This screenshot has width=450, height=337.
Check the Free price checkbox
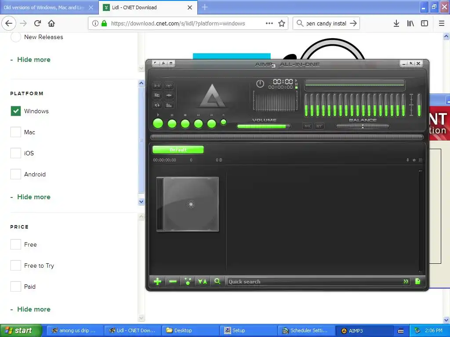pyautogui.click(x=16, y=244)
